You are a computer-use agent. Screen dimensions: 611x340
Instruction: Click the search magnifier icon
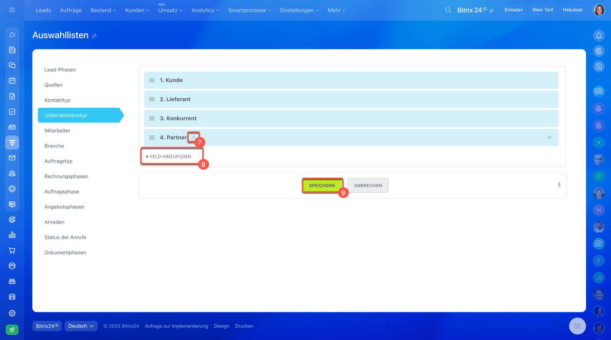448,10
